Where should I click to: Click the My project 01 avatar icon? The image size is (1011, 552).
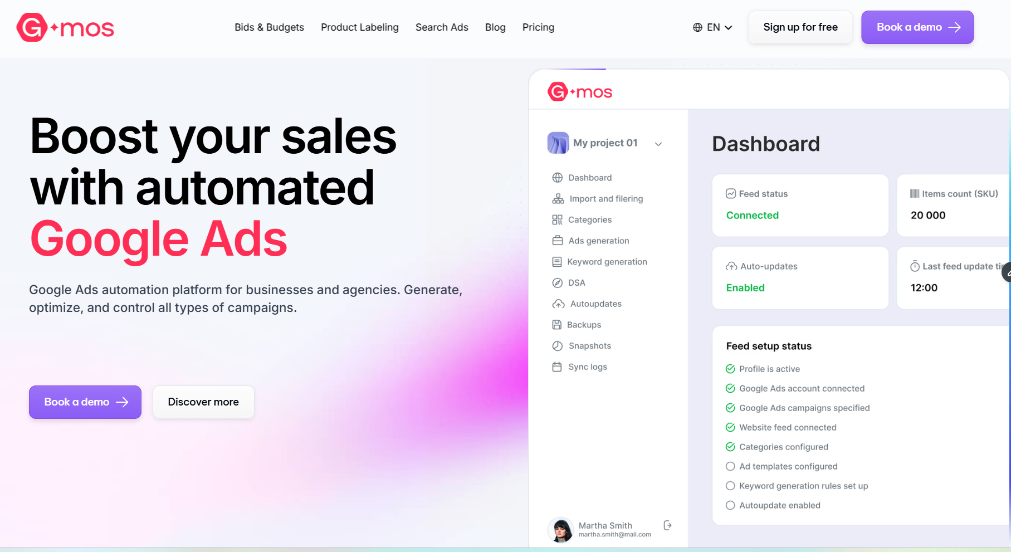[x=558, y=143]
